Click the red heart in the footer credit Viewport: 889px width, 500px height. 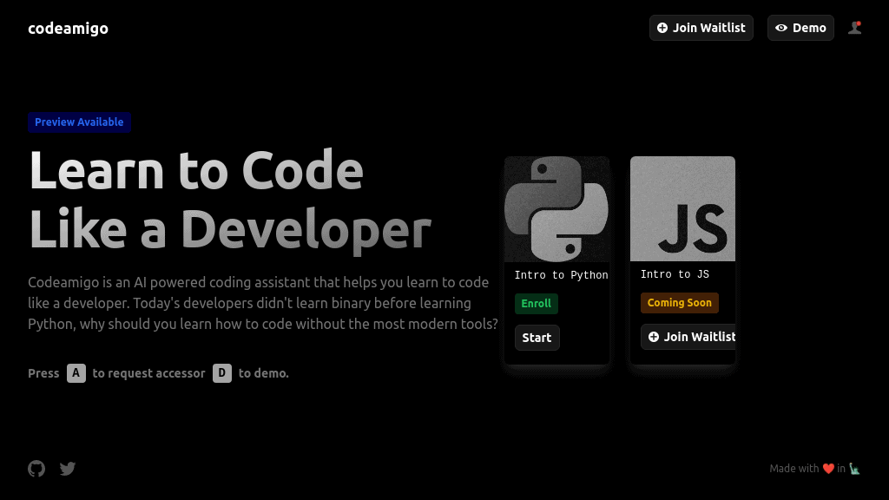coord(827,468)
